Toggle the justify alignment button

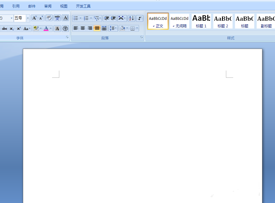tap(97, 28)
